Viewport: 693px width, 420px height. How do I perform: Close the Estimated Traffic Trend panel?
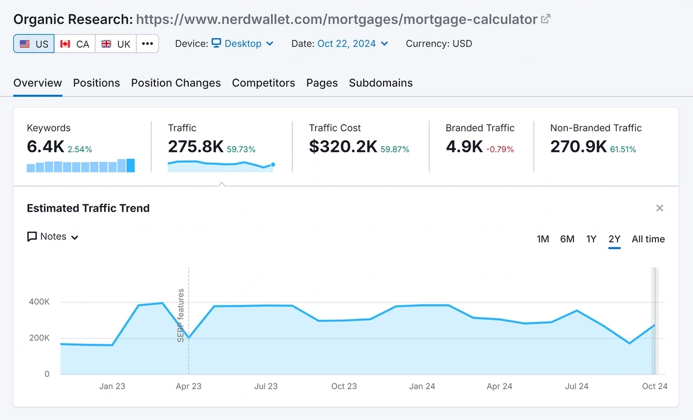coord(660,208)
